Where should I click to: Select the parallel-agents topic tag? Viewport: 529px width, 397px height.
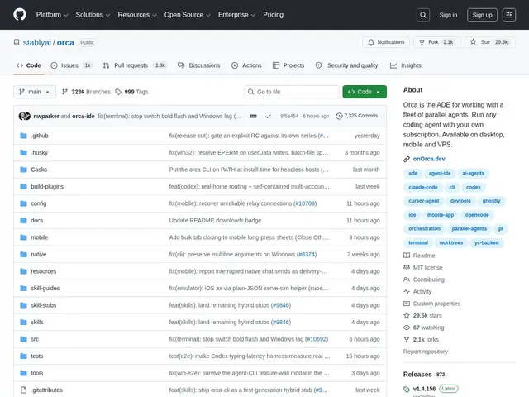click(x=469, y=229)
